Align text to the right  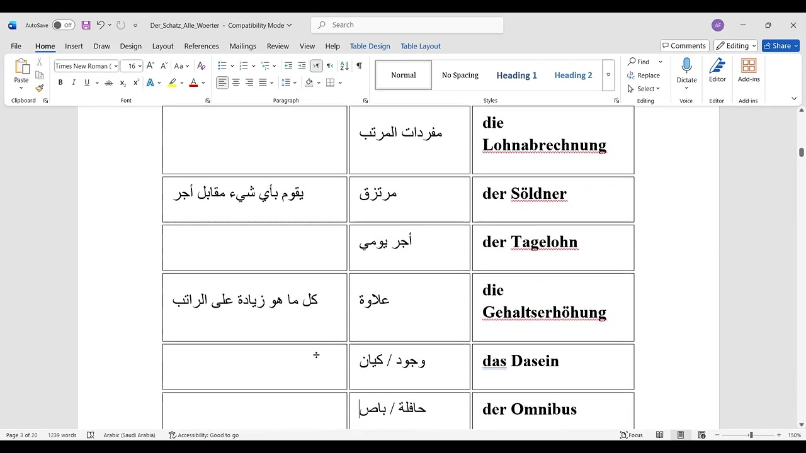(x=249, y=82)
